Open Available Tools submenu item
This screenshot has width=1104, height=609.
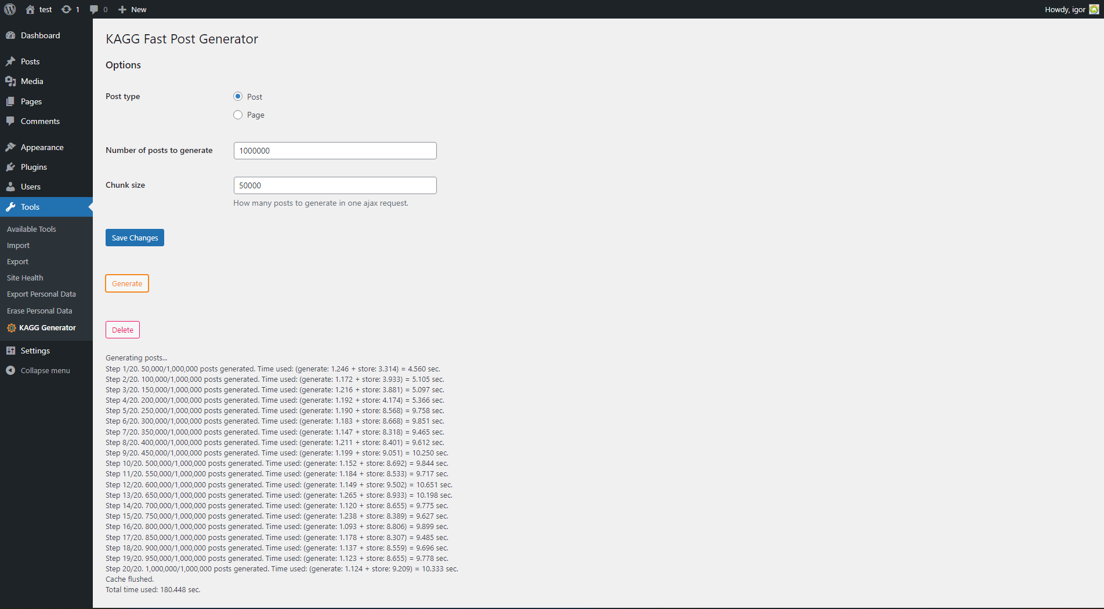(x=31, y=229)
